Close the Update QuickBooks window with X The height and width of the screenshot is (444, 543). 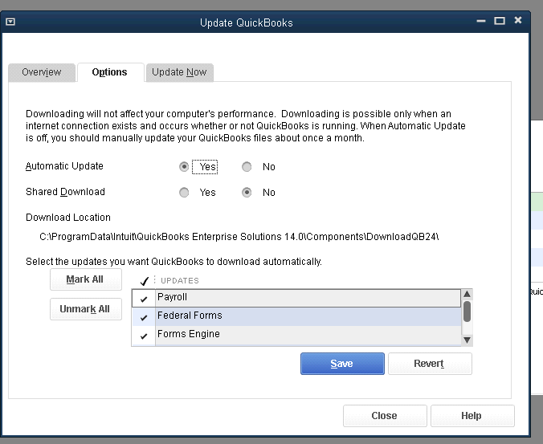pyautogui.click(x=518, y=20)
